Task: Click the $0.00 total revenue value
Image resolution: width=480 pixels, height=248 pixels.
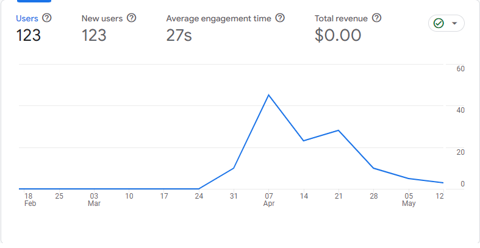Action: tap(338, 35)
